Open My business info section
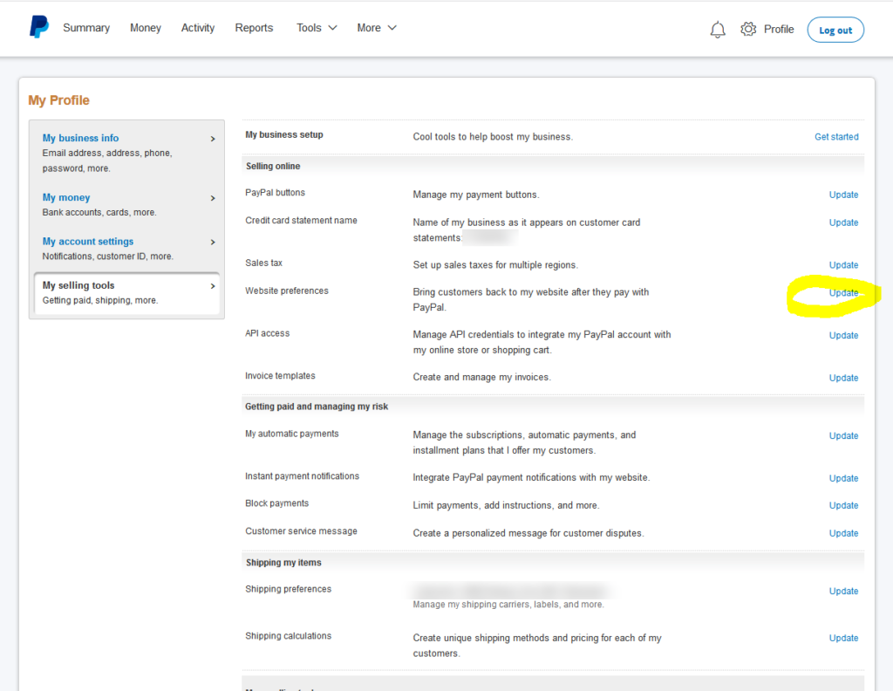 coord(80,138)
